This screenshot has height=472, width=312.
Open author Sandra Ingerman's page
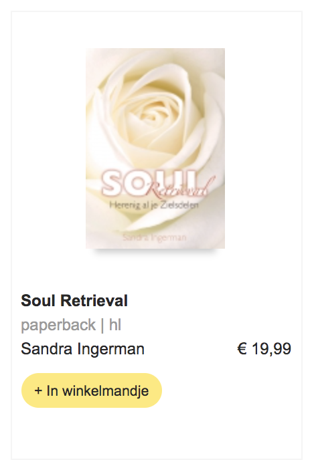click(x=82, y=349)
